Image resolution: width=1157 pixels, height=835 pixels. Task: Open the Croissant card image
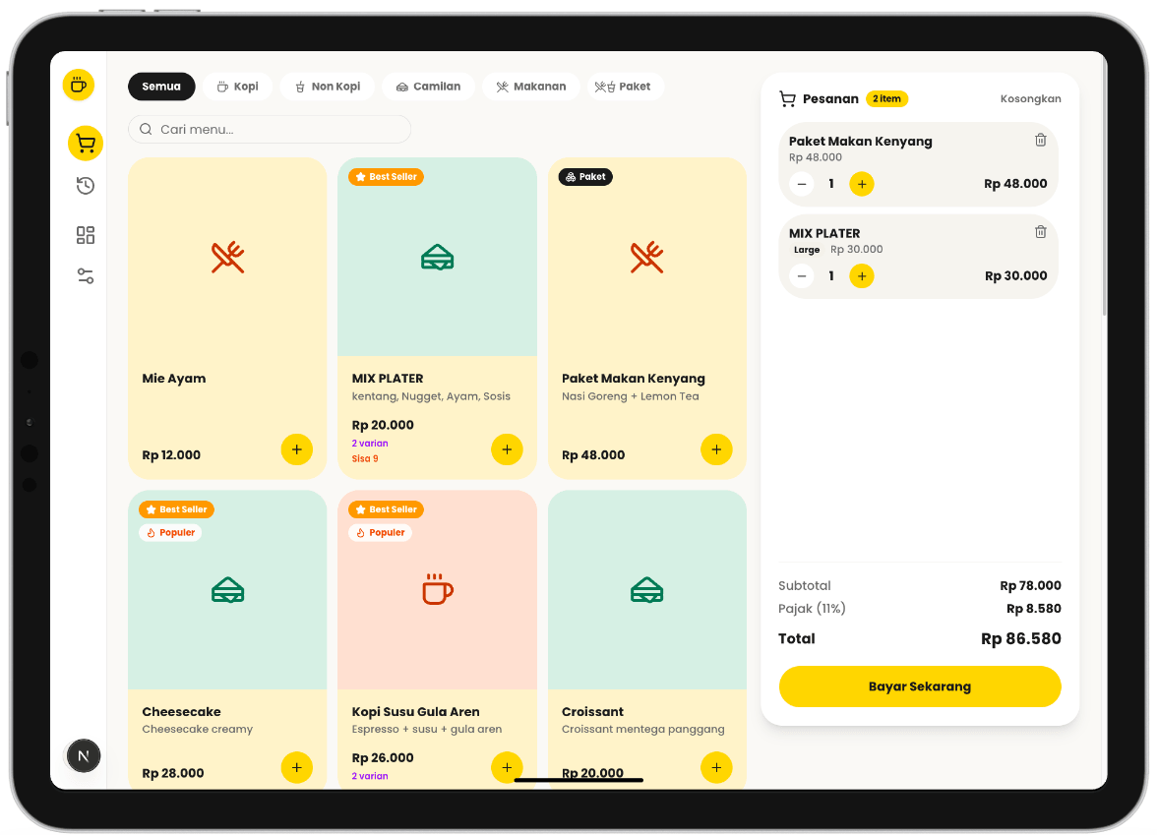point(647,590)
